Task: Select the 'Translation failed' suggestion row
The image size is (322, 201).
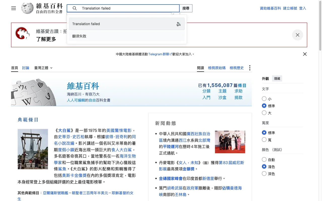Action: click(127, 24)
